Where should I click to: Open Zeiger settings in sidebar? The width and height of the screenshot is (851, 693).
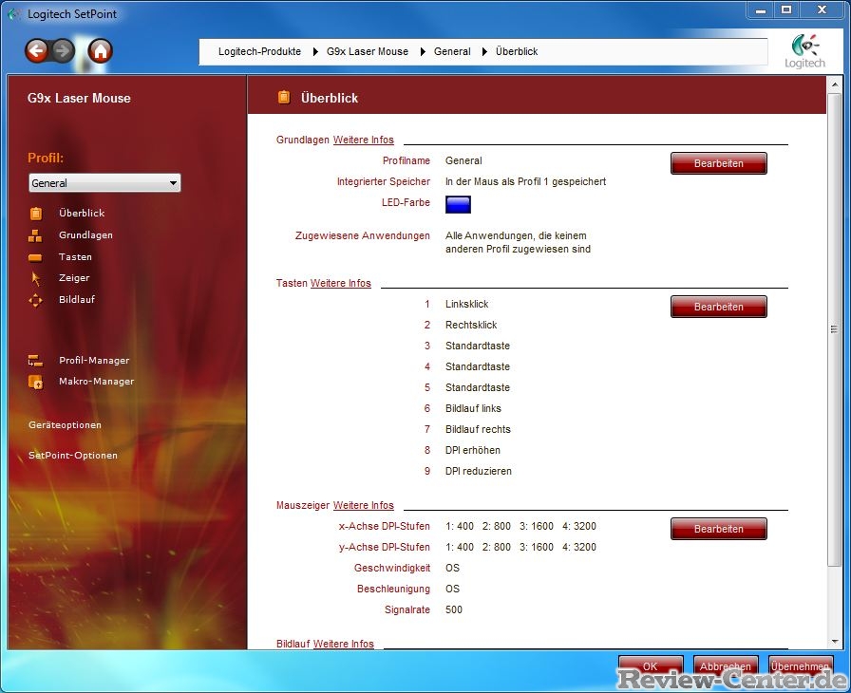[74, 277]
